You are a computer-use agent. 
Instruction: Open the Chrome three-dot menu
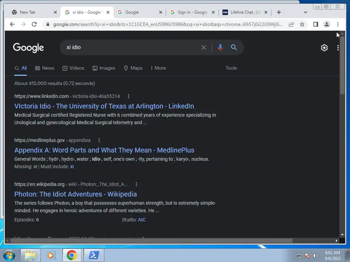pos(338,24)
